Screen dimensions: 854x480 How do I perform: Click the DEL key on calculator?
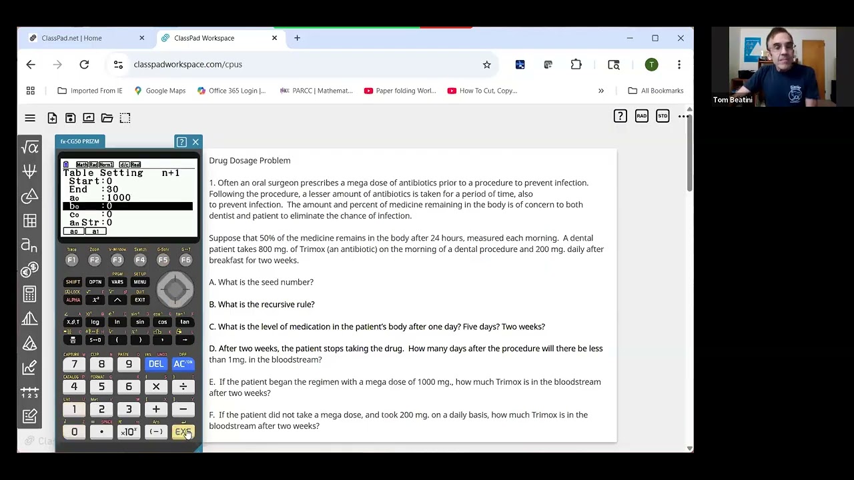click(155, 364)
